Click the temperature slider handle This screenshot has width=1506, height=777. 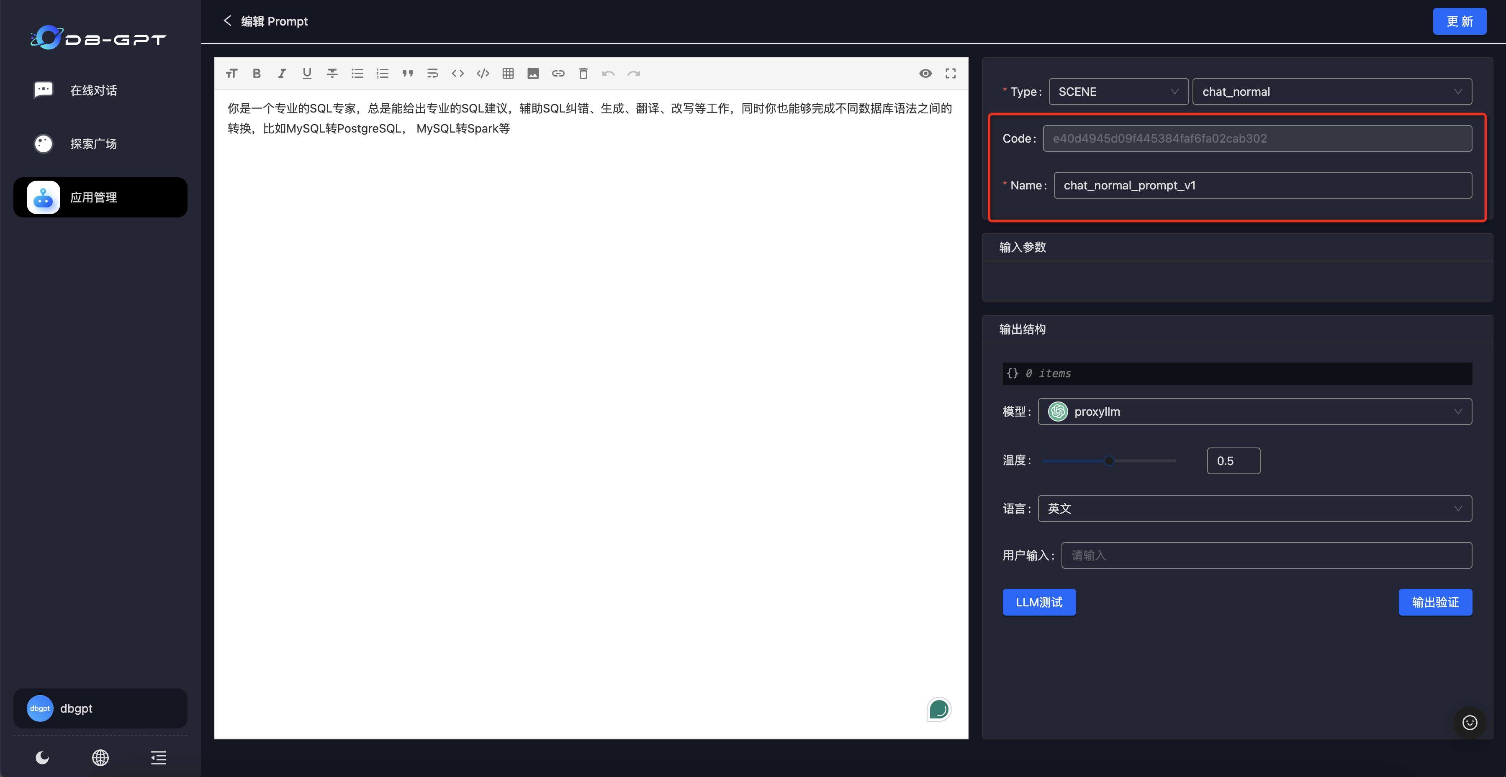(1109, 461)
